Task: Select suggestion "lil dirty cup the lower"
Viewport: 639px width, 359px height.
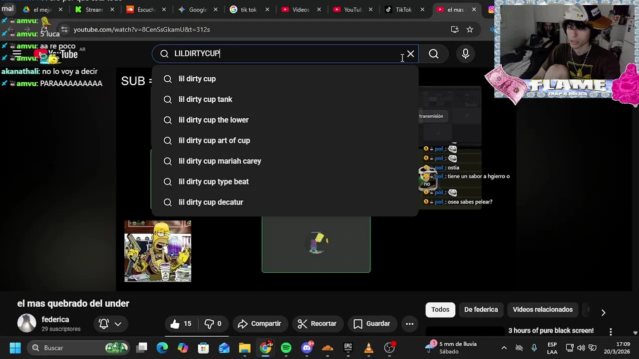Action: coord(285,120)
